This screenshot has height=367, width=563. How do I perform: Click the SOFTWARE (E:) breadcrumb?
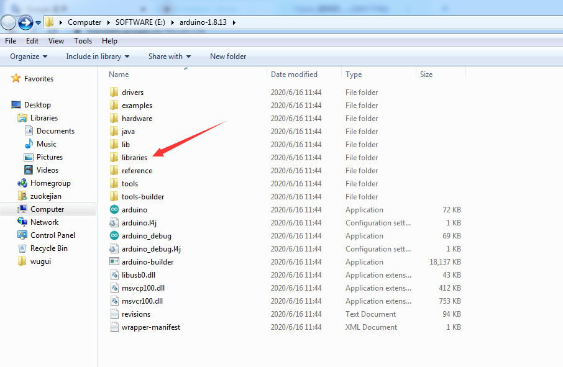[x=140, y=22]
